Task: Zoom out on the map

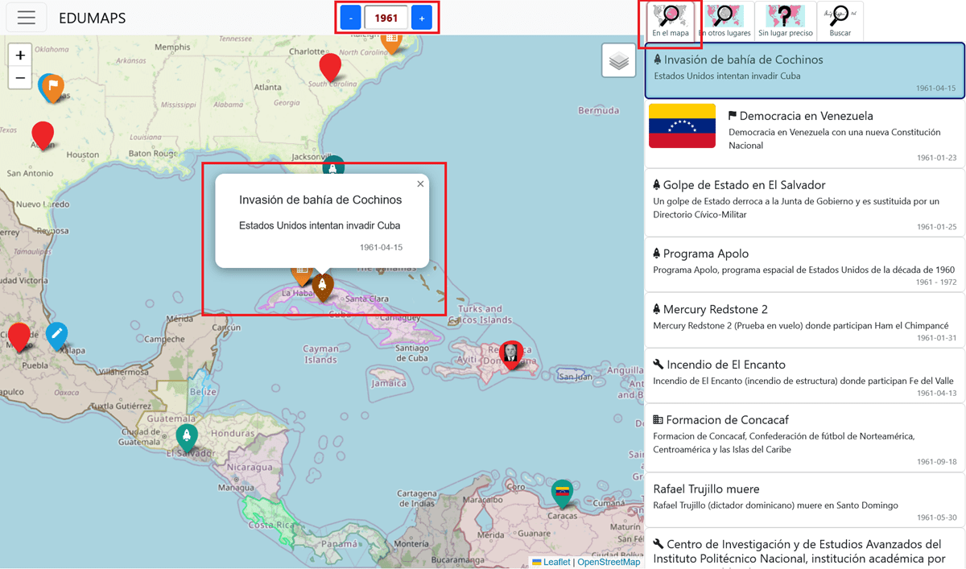Action: point(21,78)
